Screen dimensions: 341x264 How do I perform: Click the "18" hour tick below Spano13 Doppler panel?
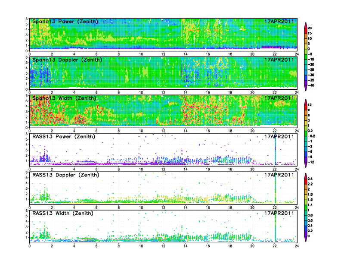pyautogui.click(x=230, y=93)
